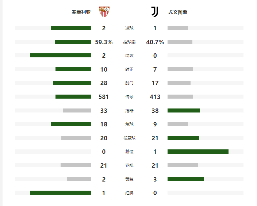Click Sevilla's green 红牌 red card bar

coord(61,193)
